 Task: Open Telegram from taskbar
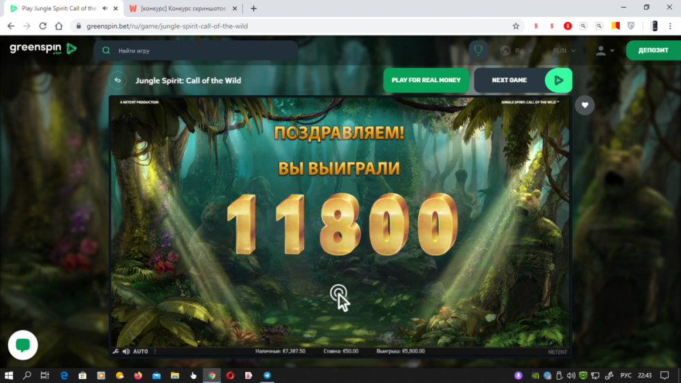click(267, 376)
